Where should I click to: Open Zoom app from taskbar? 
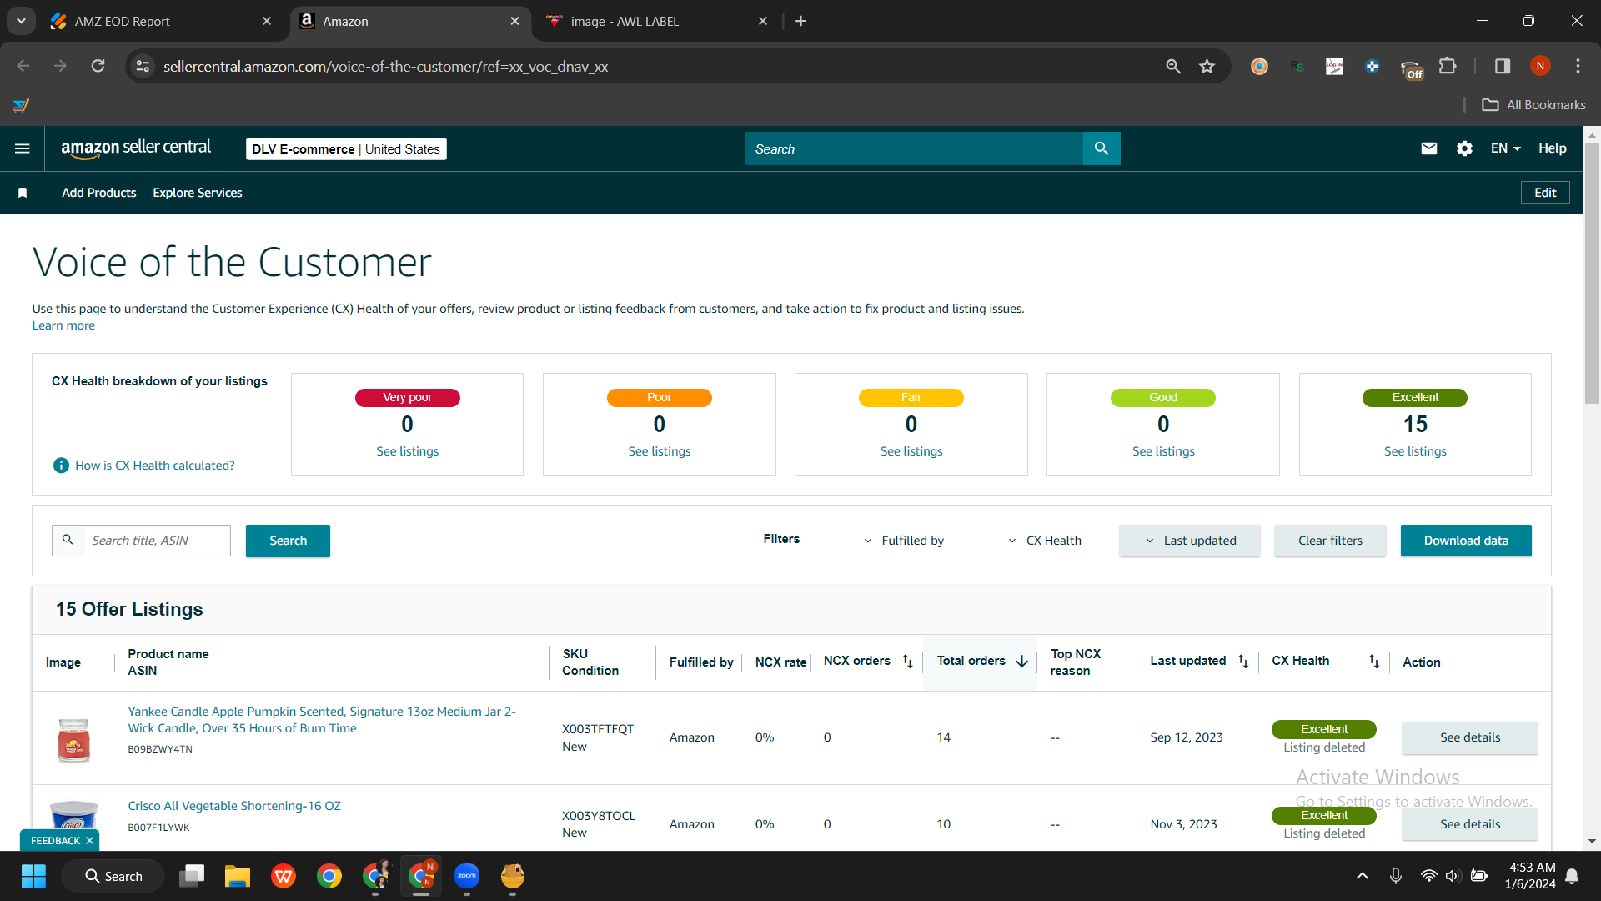pyautogui.click(x=467, y=876)
